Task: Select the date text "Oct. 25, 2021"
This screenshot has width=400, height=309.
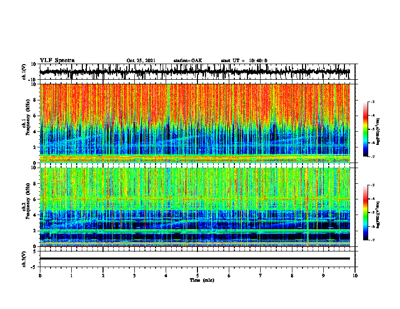Action: [141, 61]
